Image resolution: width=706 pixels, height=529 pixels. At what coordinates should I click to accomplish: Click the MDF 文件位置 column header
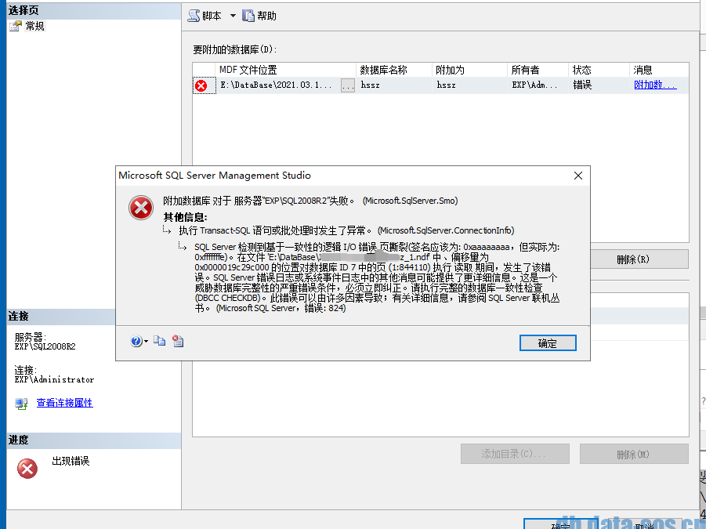(x=285, y=70)
